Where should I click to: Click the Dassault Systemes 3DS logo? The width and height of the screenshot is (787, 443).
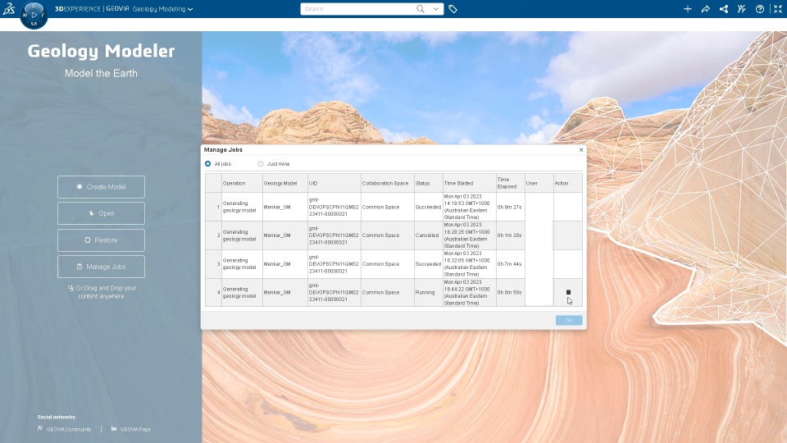[x=9, y=8]
